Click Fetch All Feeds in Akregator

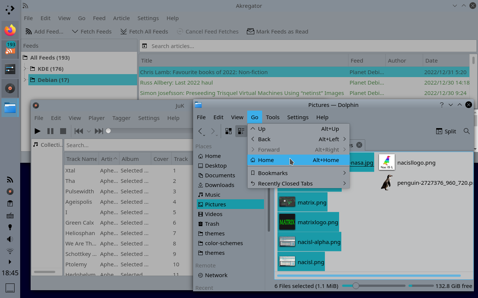(144, 32)
